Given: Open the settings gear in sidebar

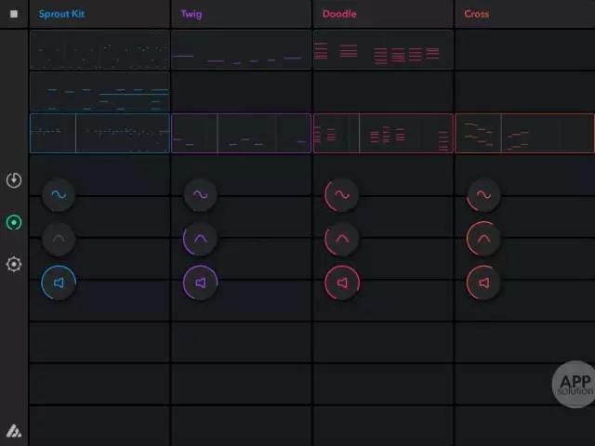Looking at the screenshot, I should (x=14, y=264).
